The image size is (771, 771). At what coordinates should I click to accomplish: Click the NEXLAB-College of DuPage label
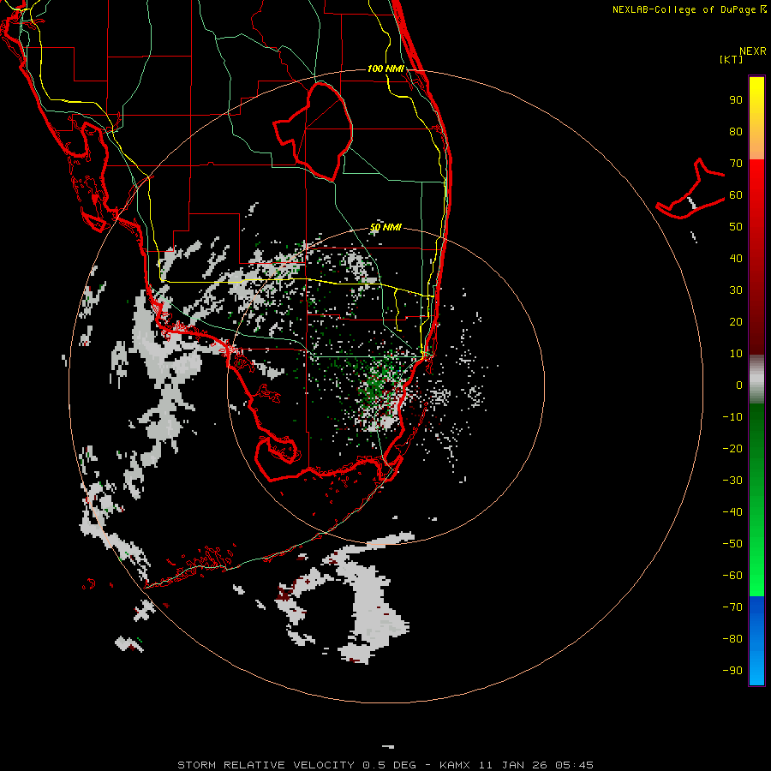(689, 9)
